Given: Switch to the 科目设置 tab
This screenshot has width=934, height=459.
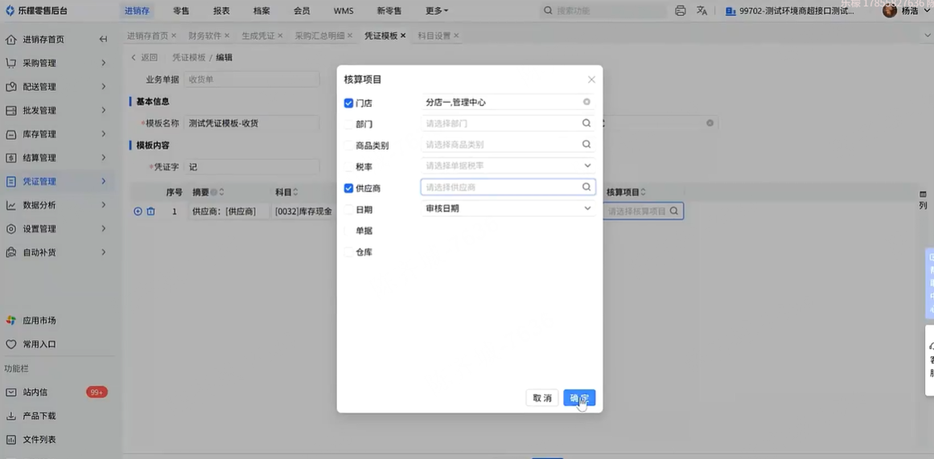Looking at the screenshot, I should point(434,36).
